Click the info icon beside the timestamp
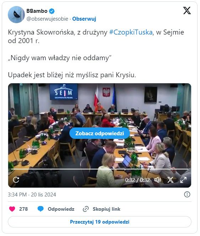 click(187, 194)
